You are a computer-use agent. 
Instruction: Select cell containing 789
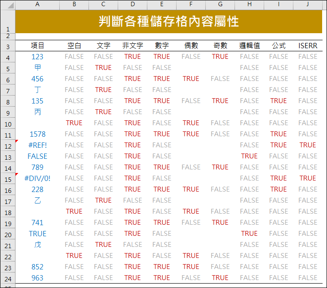pyautogui.click(x=37, y=167)
